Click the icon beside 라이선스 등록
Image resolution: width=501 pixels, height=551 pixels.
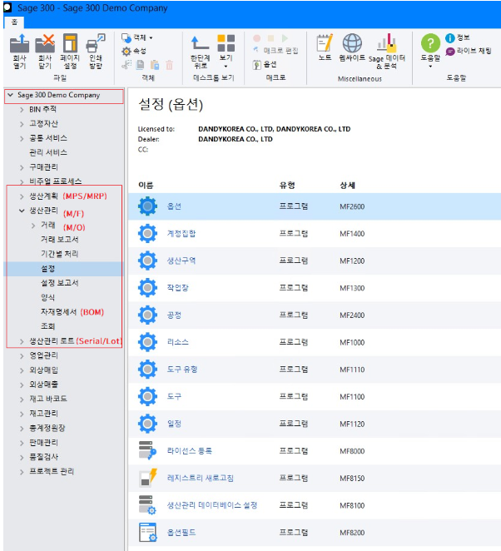click(x=147, y=450)
